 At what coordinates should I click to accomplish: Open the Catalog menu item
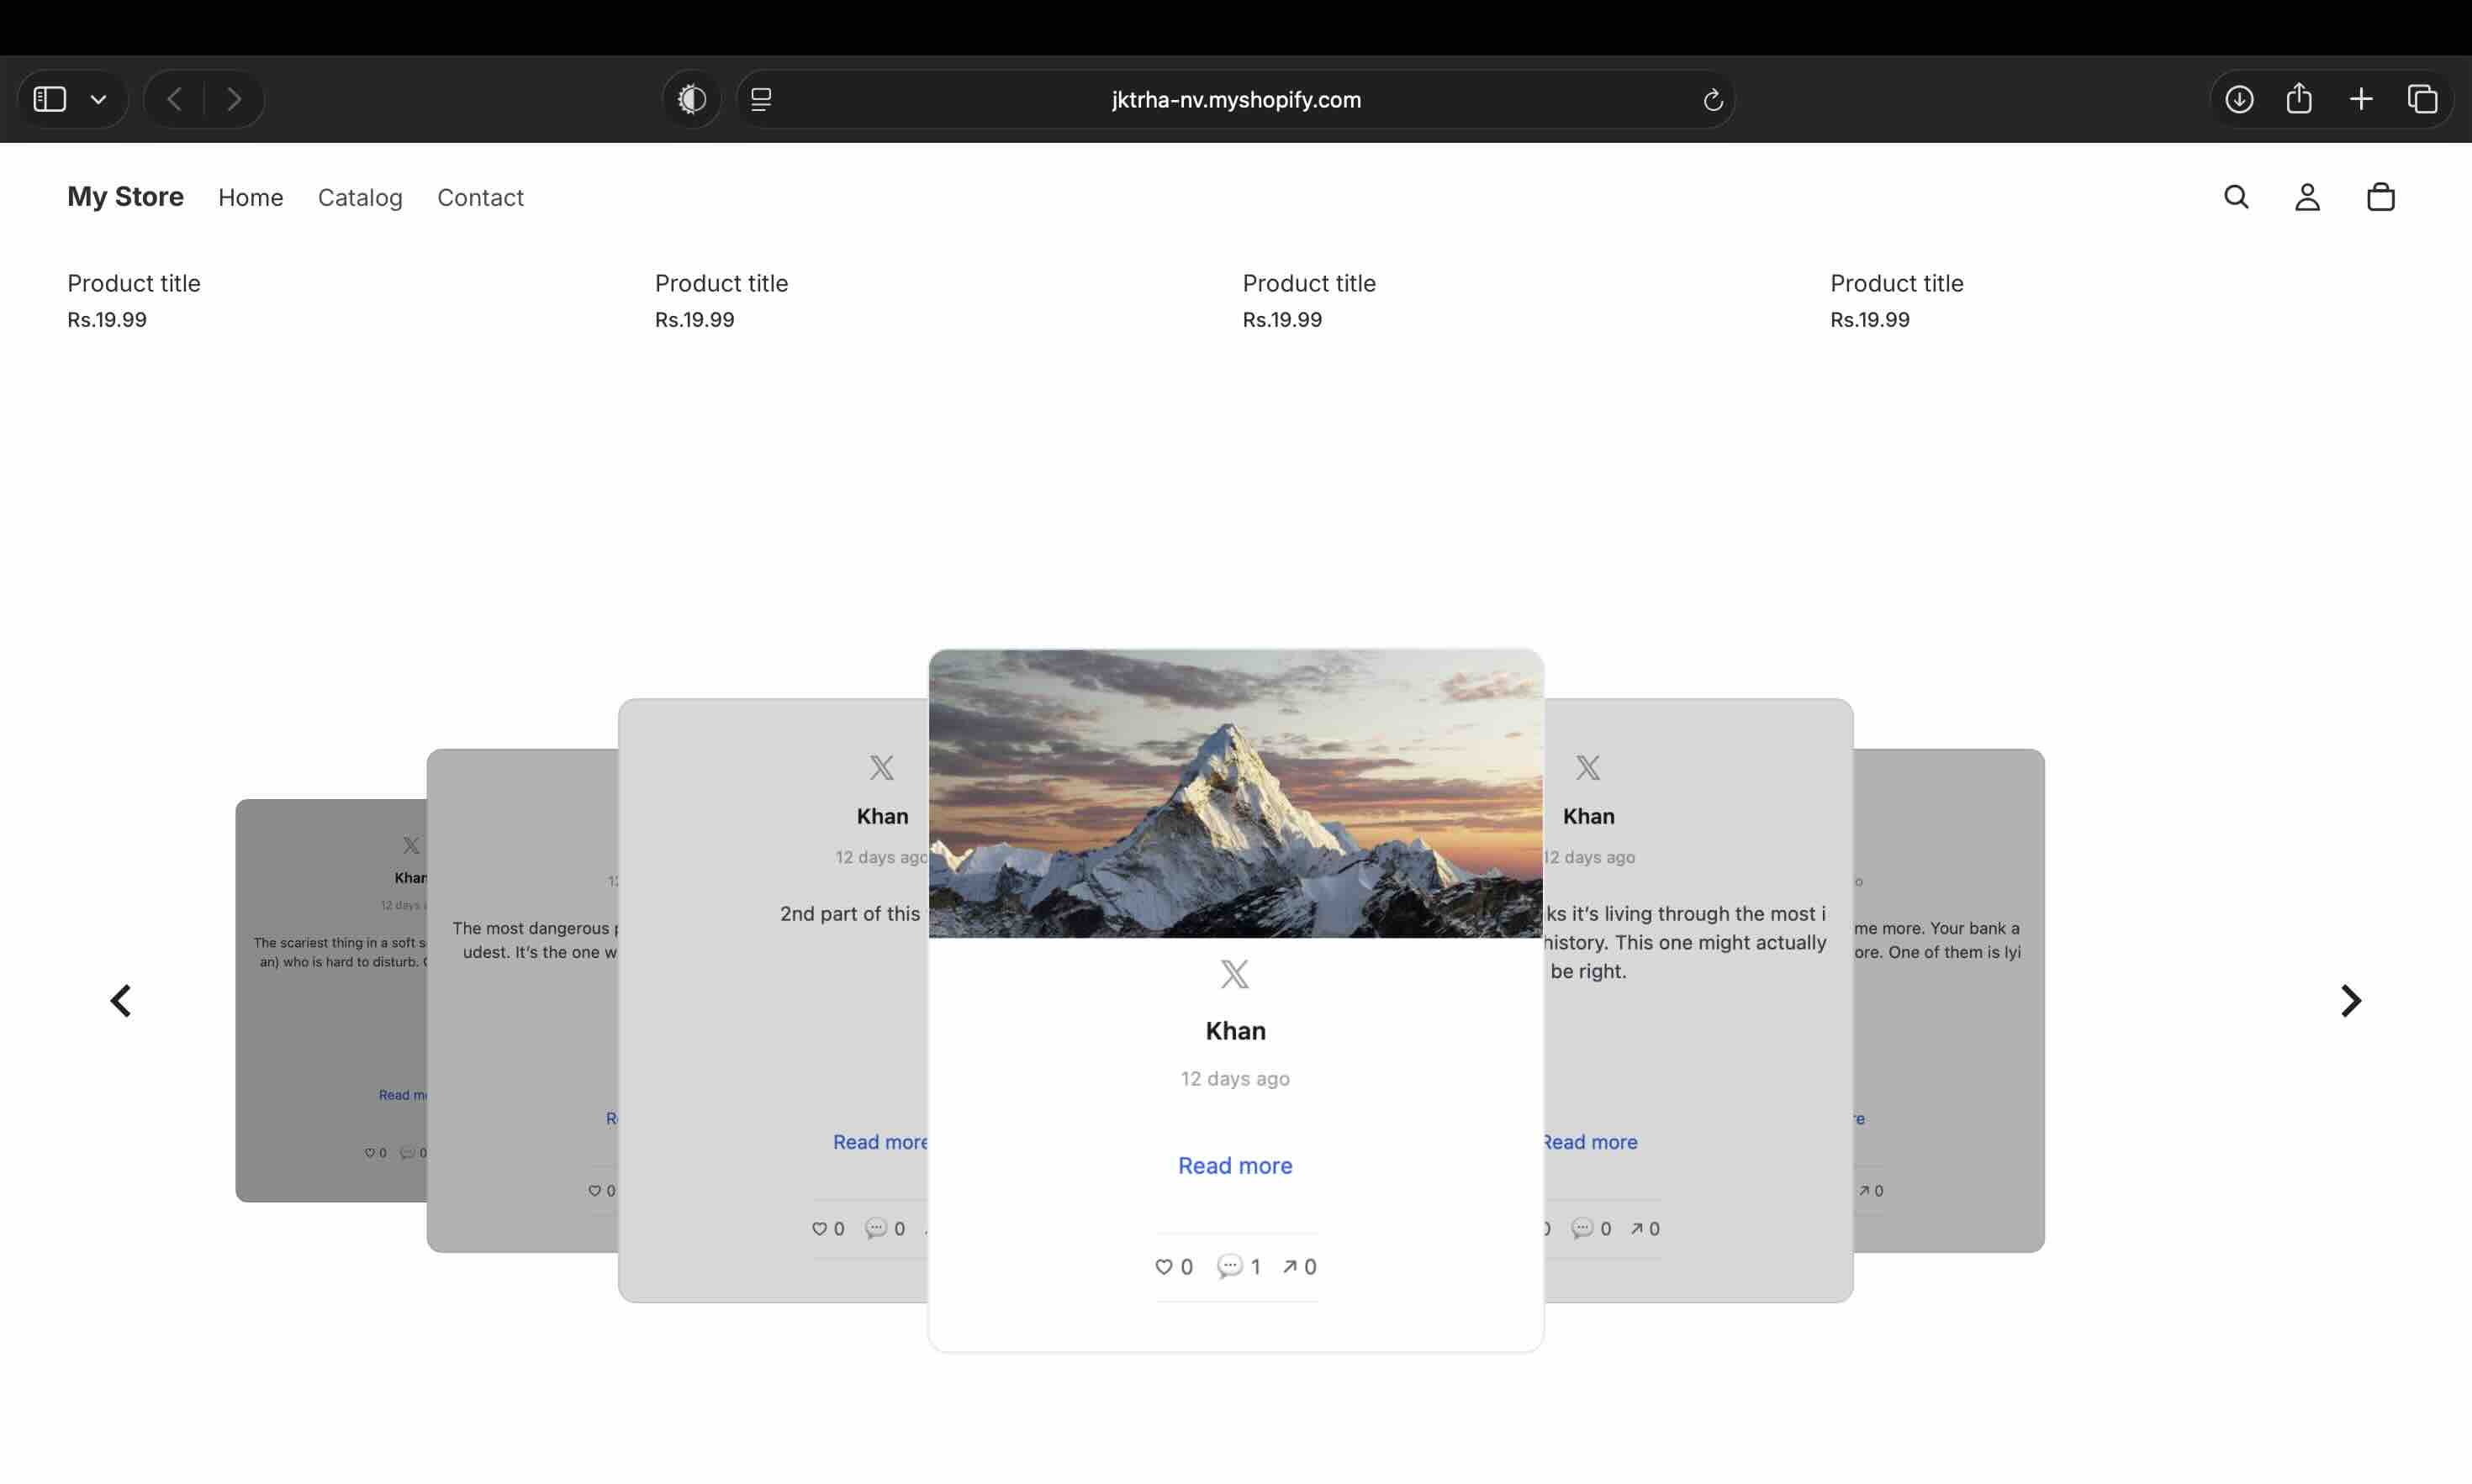[x=360, y=197]
